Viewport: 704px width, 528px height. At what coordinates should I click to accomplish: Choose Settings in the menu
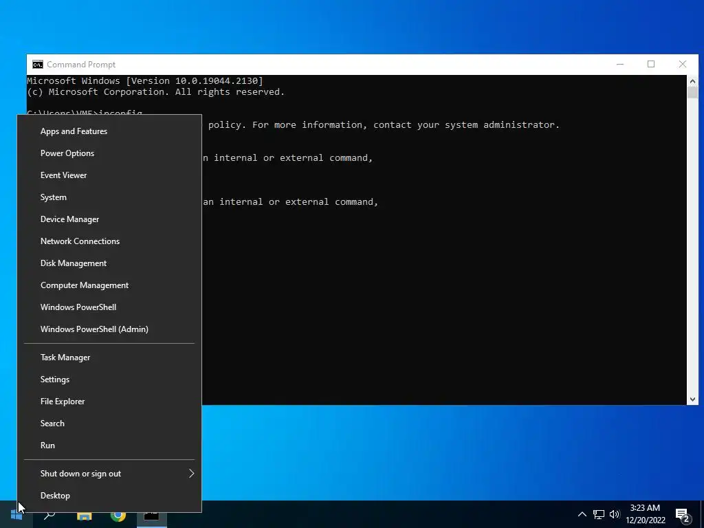(x=109, y=379)
